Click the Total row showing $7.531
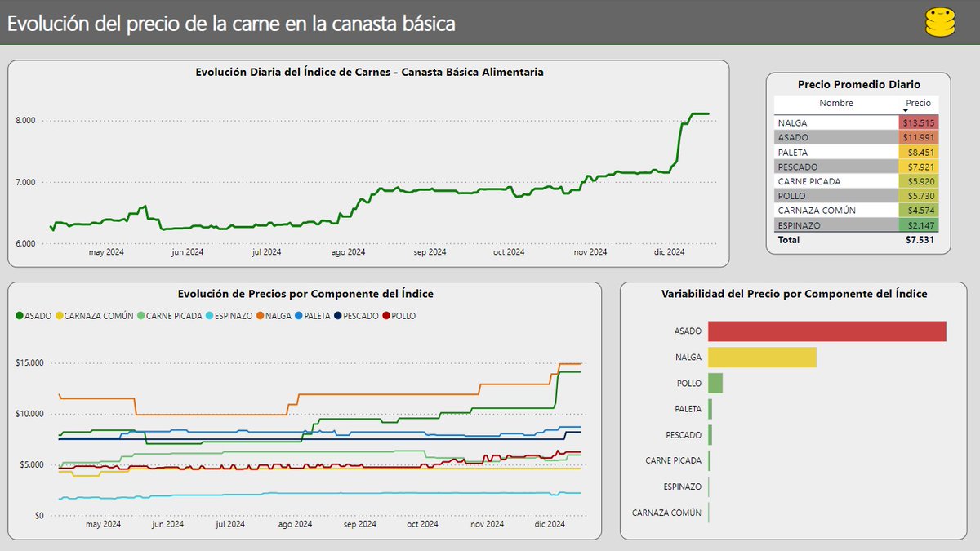 click(857, 240)
